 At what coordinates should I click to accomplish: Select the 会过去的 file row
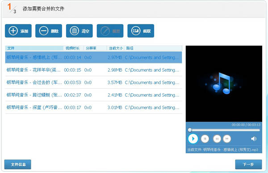(93, 82)
